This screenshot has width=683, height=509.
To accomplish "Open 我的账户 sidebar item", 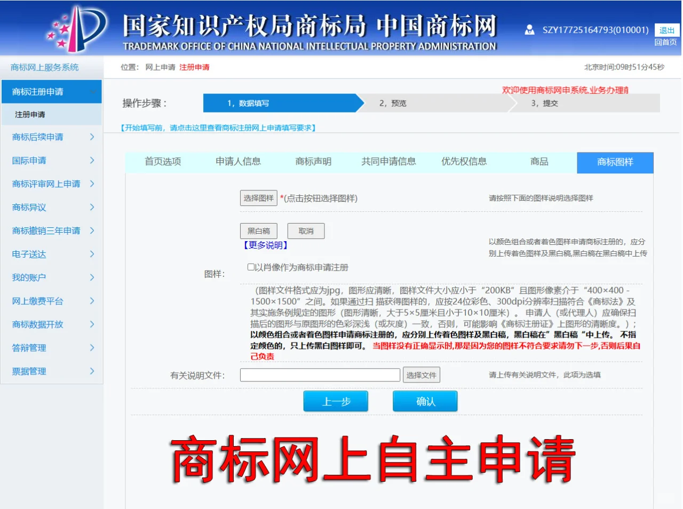I will (29, 277).
